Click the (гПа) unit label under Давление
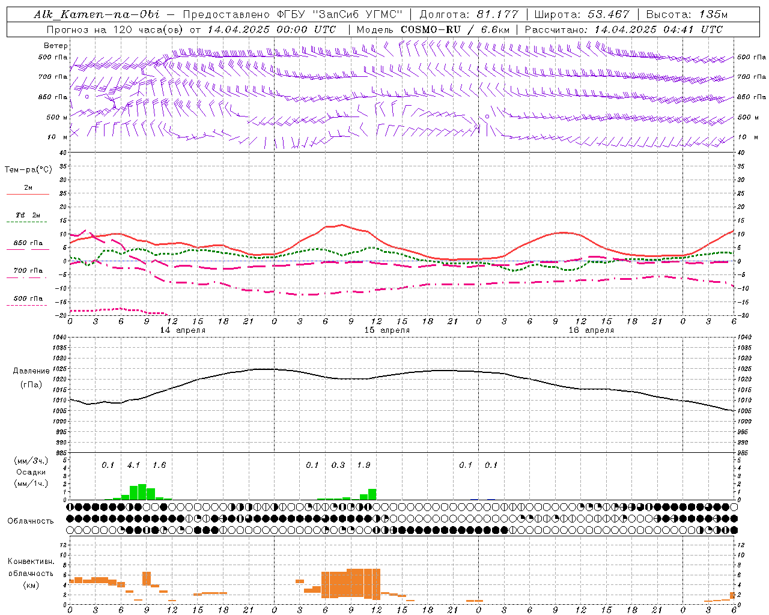This screenshot has height=615, width=769. (31, 385)
